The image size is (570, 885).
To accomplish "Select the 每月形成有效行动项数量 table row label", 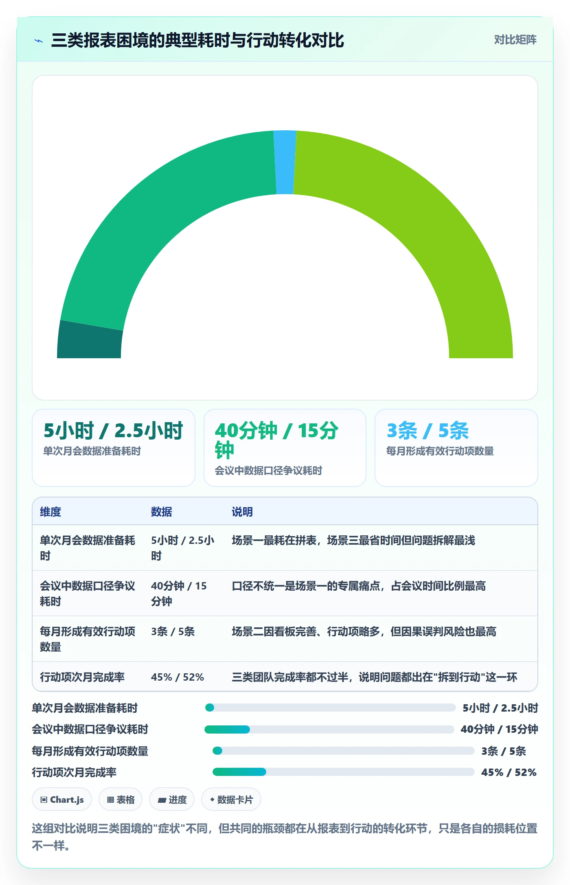I will pyautogui.click(x=88, y=639).
